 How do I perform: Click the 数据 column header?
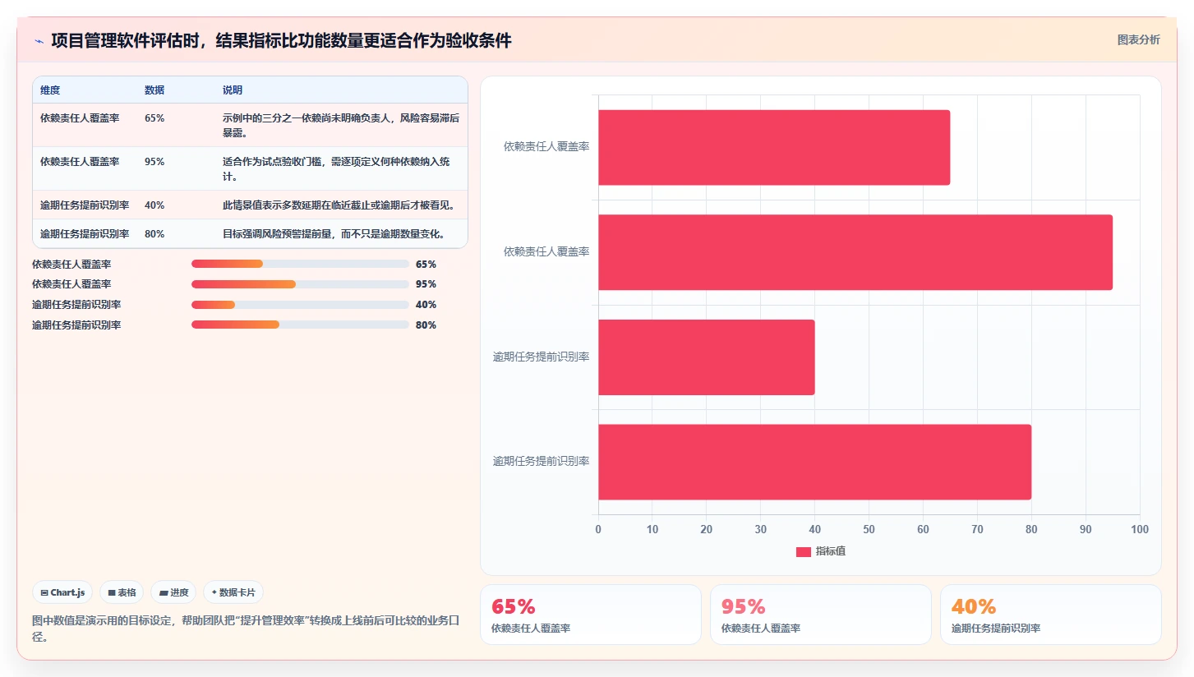[x=154, y=90]
